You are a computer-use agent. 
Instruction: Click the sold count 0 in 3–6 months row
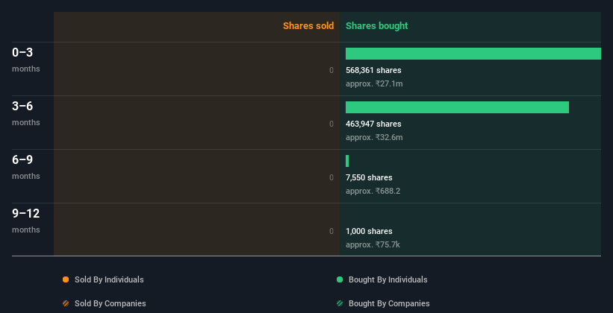click(x=332, y=124)
